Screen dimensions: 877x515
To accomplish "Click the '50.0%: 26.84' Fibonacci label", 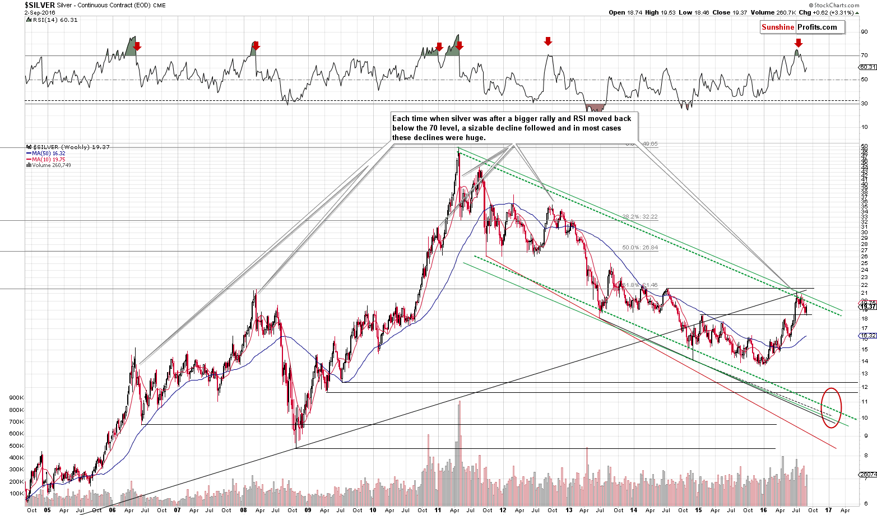I will coord(640,247).
